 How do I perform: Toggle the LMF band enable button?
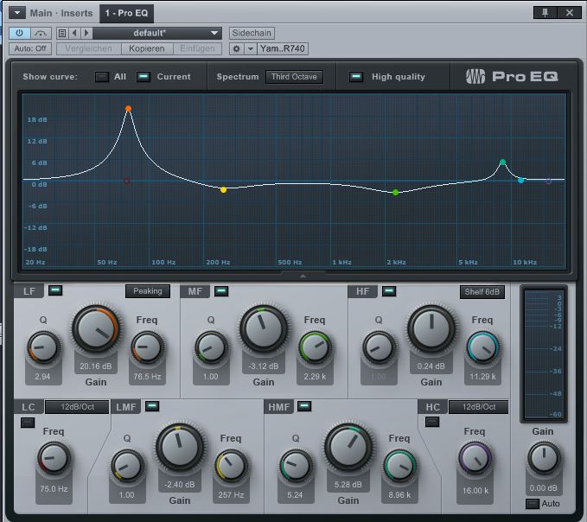152,406
